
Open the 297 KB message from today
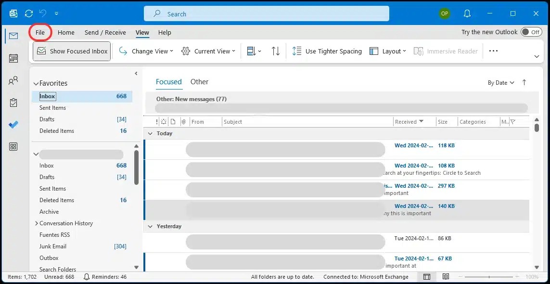337,190
